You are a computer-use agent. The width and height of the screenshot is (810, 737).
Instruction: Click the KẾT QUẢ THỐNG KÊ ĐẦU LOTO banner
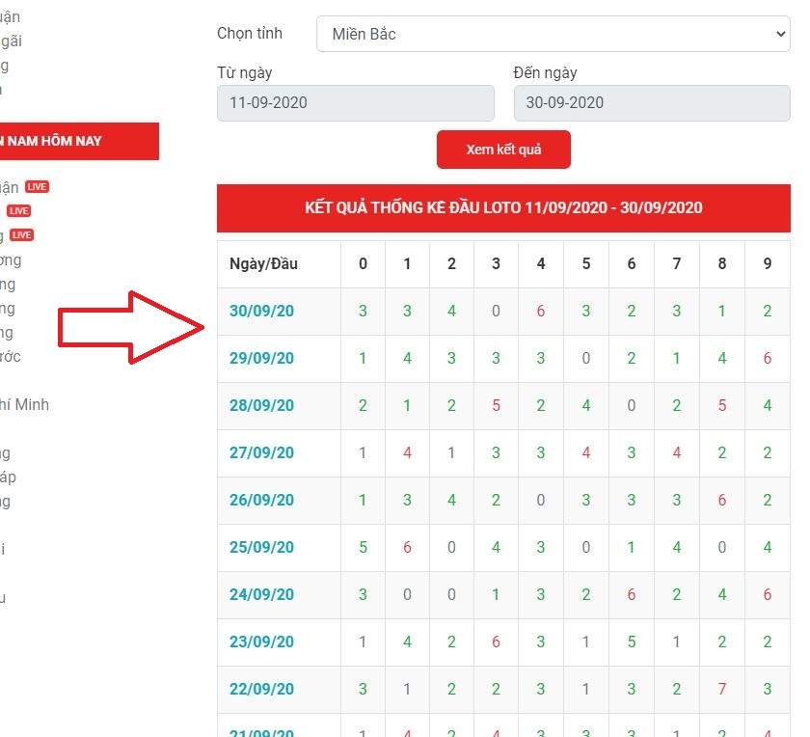(503, 207)
